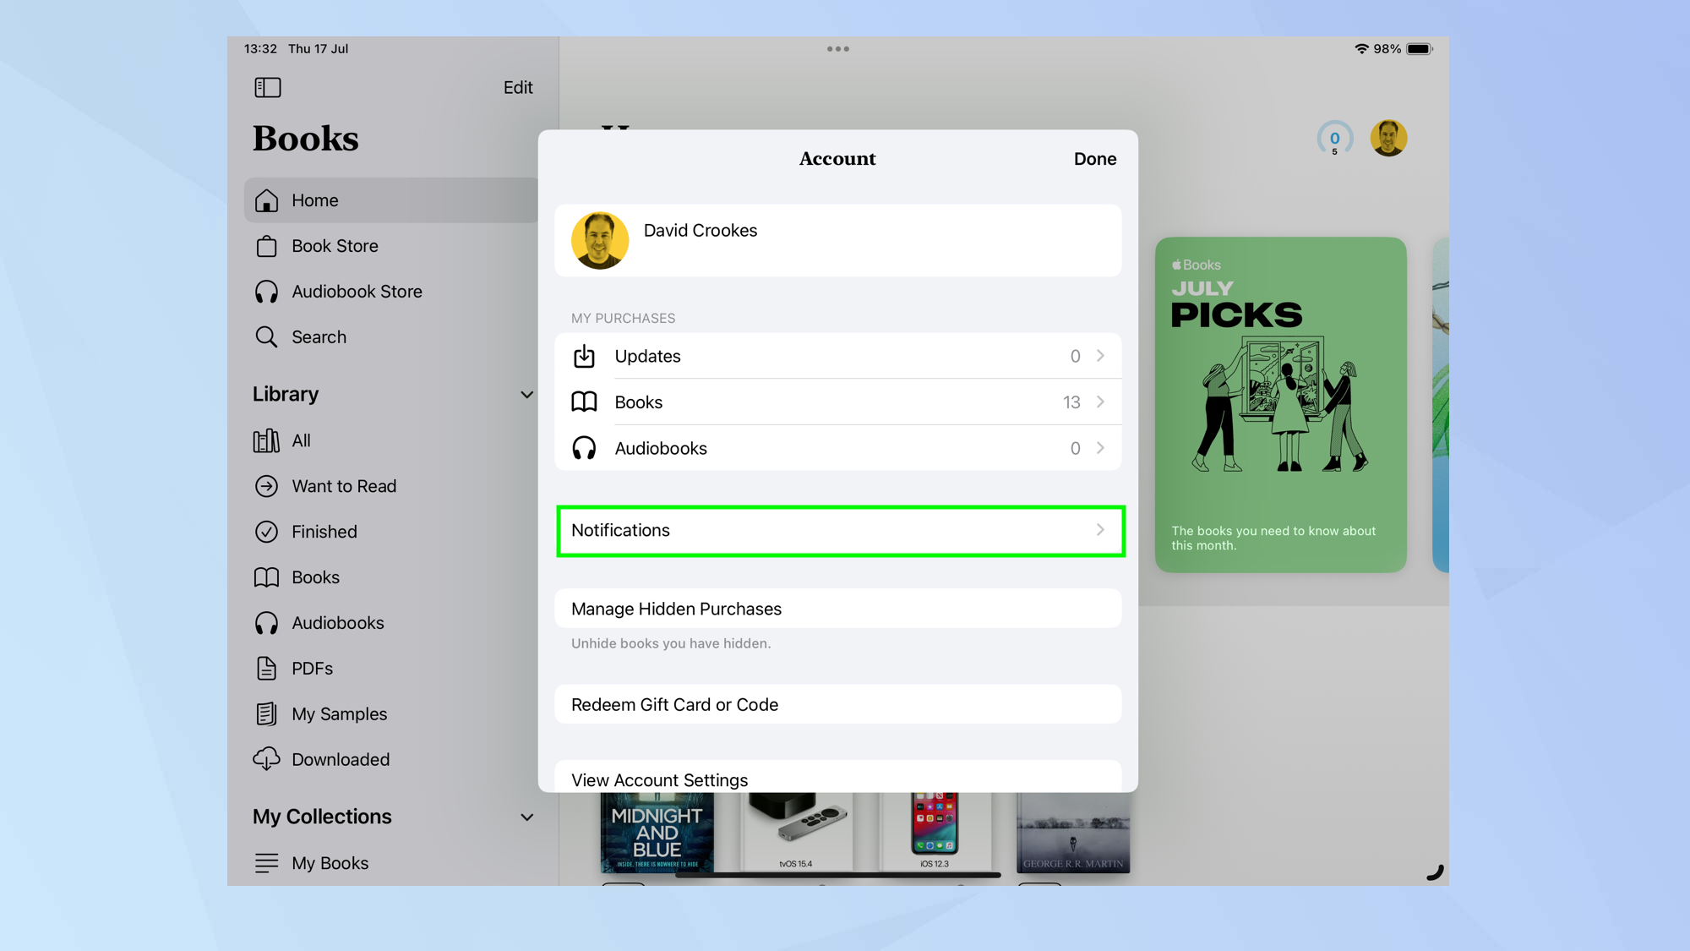Open the PDFs library section
This screenshot has height=951, width=1690.
[312, 669]
